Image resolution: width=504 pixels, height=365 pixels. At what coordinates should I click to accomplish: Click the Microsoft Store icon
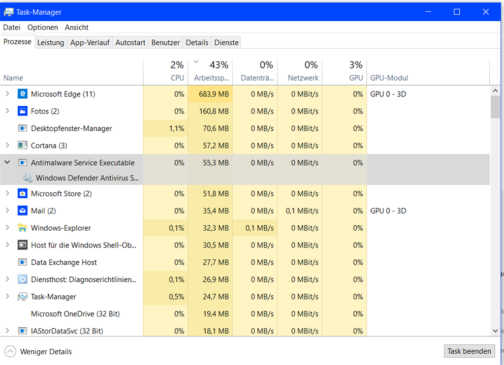pos(22,193)
